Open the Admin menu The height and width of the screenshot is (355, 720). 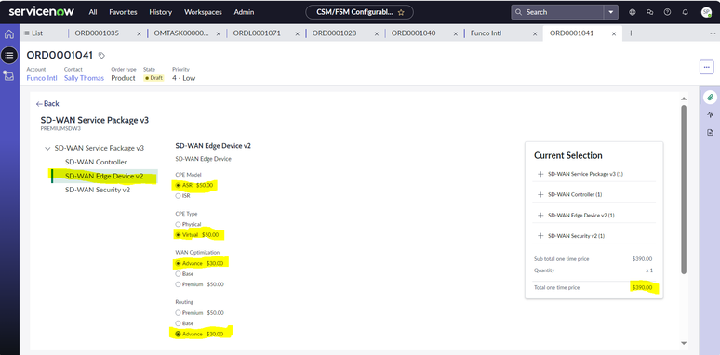(x=244, y=12)
